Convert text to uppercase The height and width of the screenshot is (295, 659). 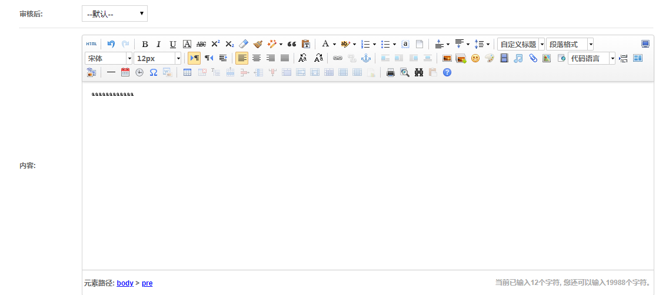302,58
